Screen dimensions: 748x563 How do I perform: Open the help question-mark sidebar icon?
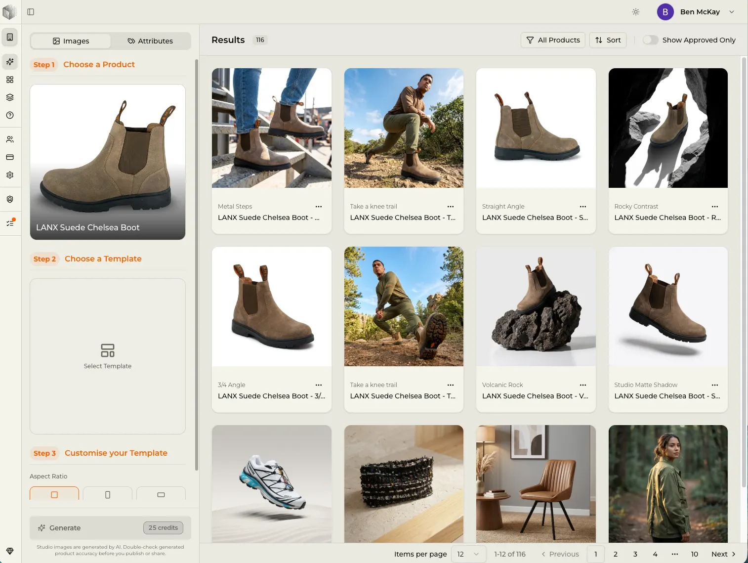tap(10, 115)
